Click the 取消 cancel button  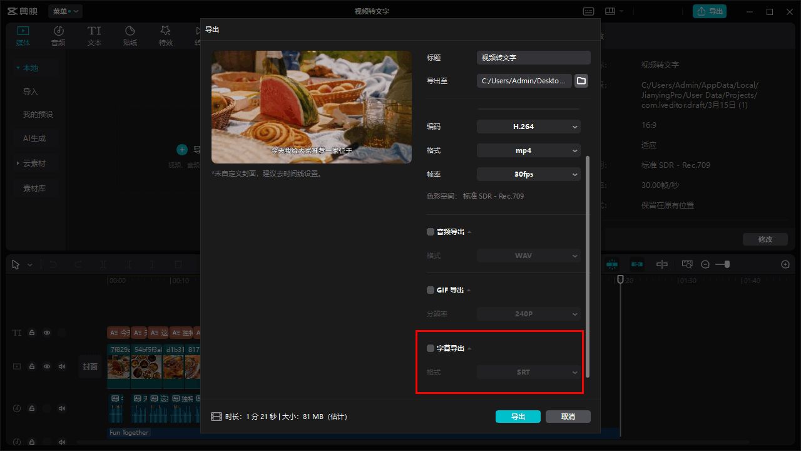point(568,416)
